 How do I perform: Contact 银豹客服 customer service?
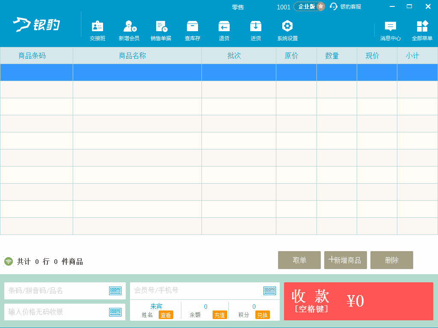[346, 7]
